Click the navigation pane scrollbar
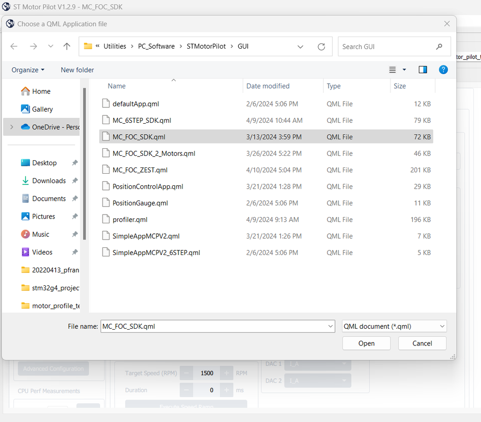Screen dimensions: 481x422 coord(84,164)
